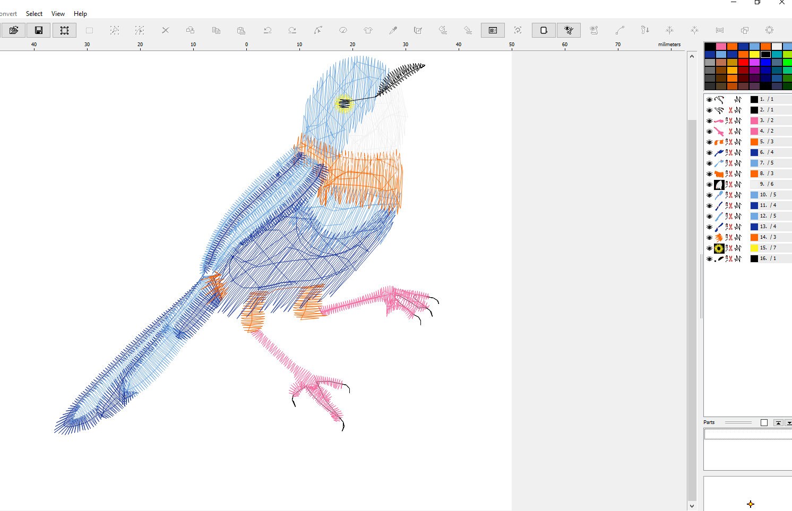Screen dimensions: 792x511
Task: Click the Convert menu label
Action: (8, 13)
